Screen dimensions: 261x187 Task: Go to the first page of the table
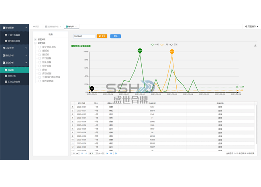click(x=82, y=153)
